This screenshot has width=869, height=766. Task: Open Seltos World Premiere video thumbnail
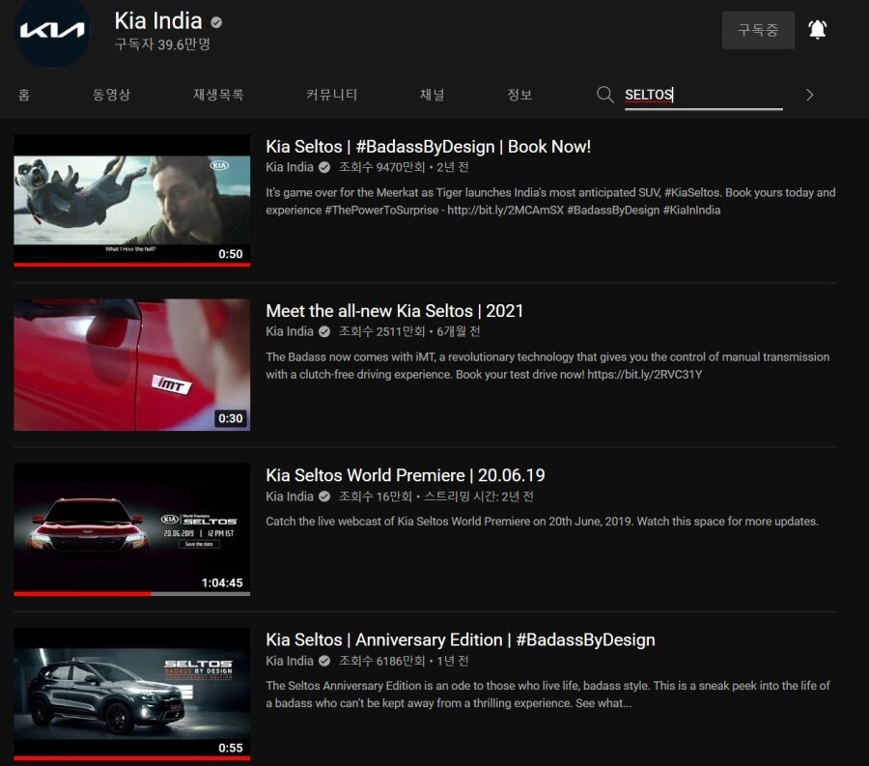pos(132,529)
